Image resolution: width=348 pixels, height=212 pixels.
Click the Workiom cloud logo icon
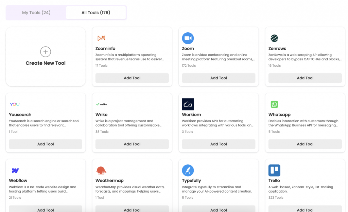coord(188,104)
